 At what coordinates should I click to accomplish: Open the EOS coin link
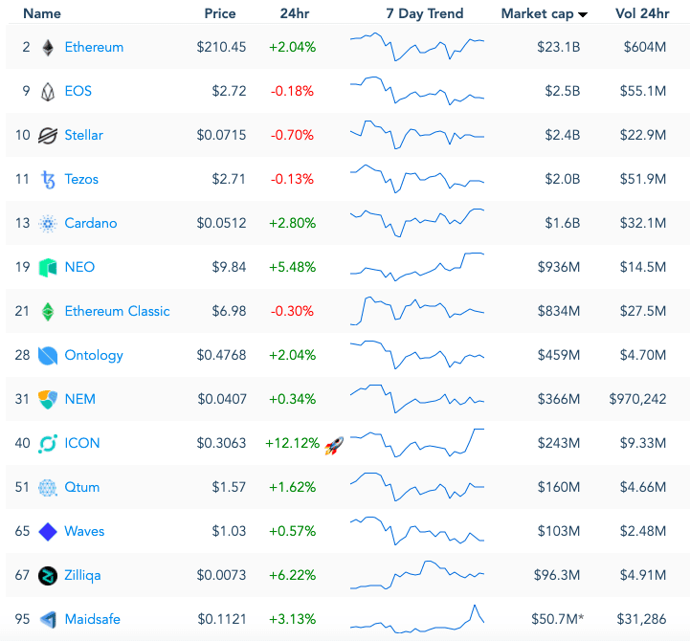(x=78, y=91)
